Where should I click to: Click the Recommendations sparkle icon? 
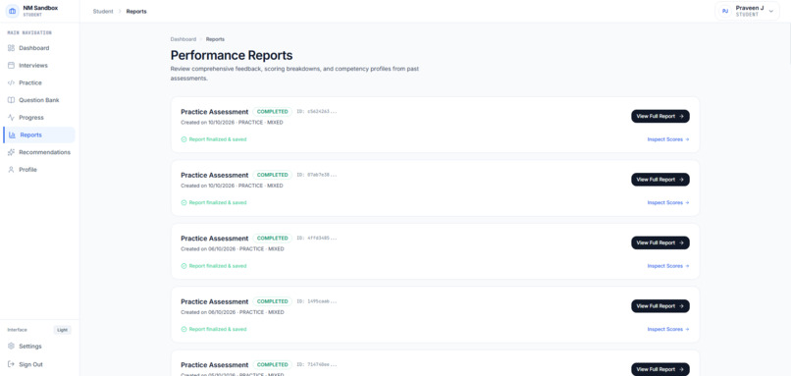click(x=11, y=152)
